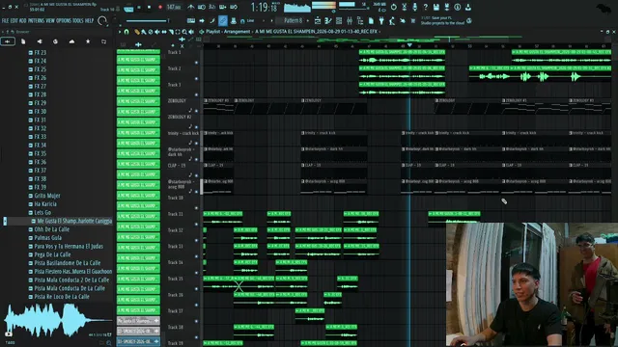Toggle the metronome icon
The height and width of the screenshot is (347, 618).
coord(191,7)
